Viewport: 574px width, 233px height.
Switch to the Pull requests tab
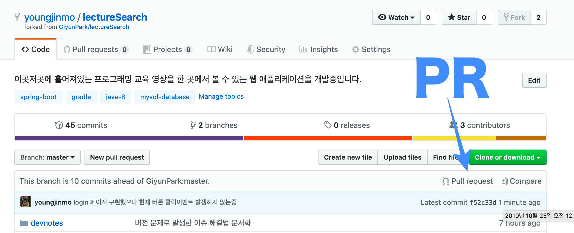tap(95, 49)
